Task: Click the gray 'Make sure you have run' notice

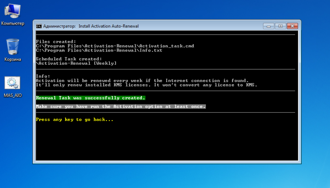Action: pos(121,107)
